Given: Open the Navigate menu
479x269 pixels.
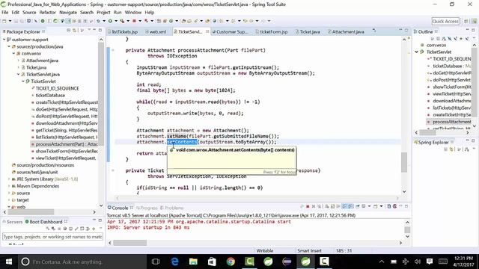Looking at the screenshot, I should tap(68, 12).
